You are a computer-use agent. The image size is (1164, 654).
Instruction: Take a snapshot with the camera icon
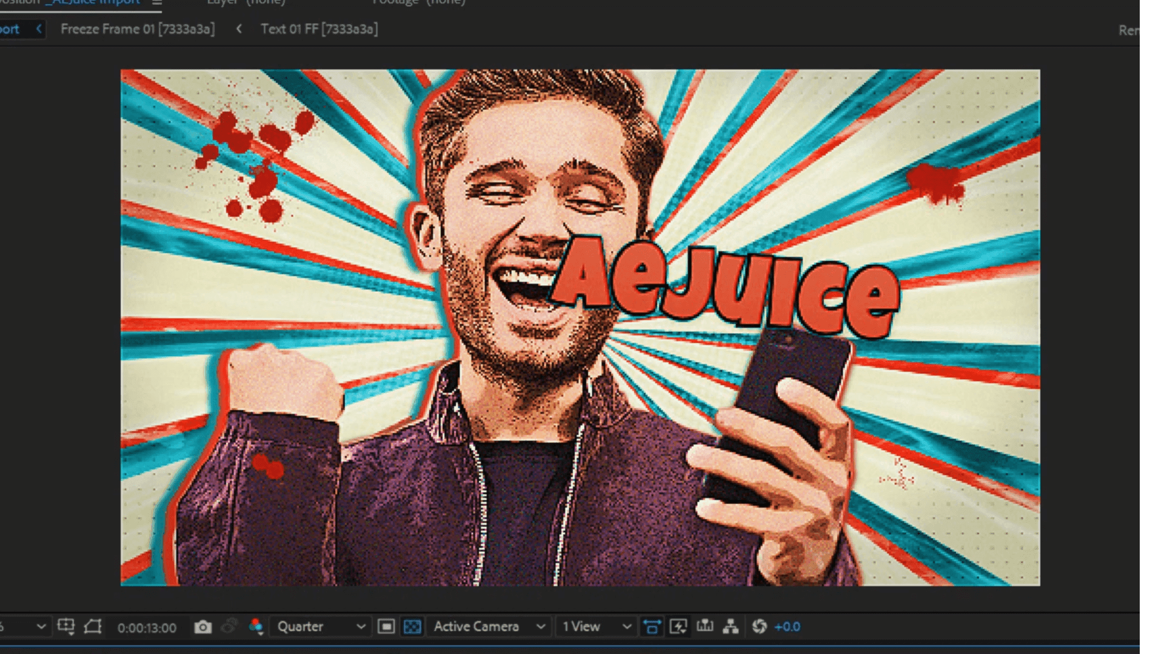(x=203, y=627)
